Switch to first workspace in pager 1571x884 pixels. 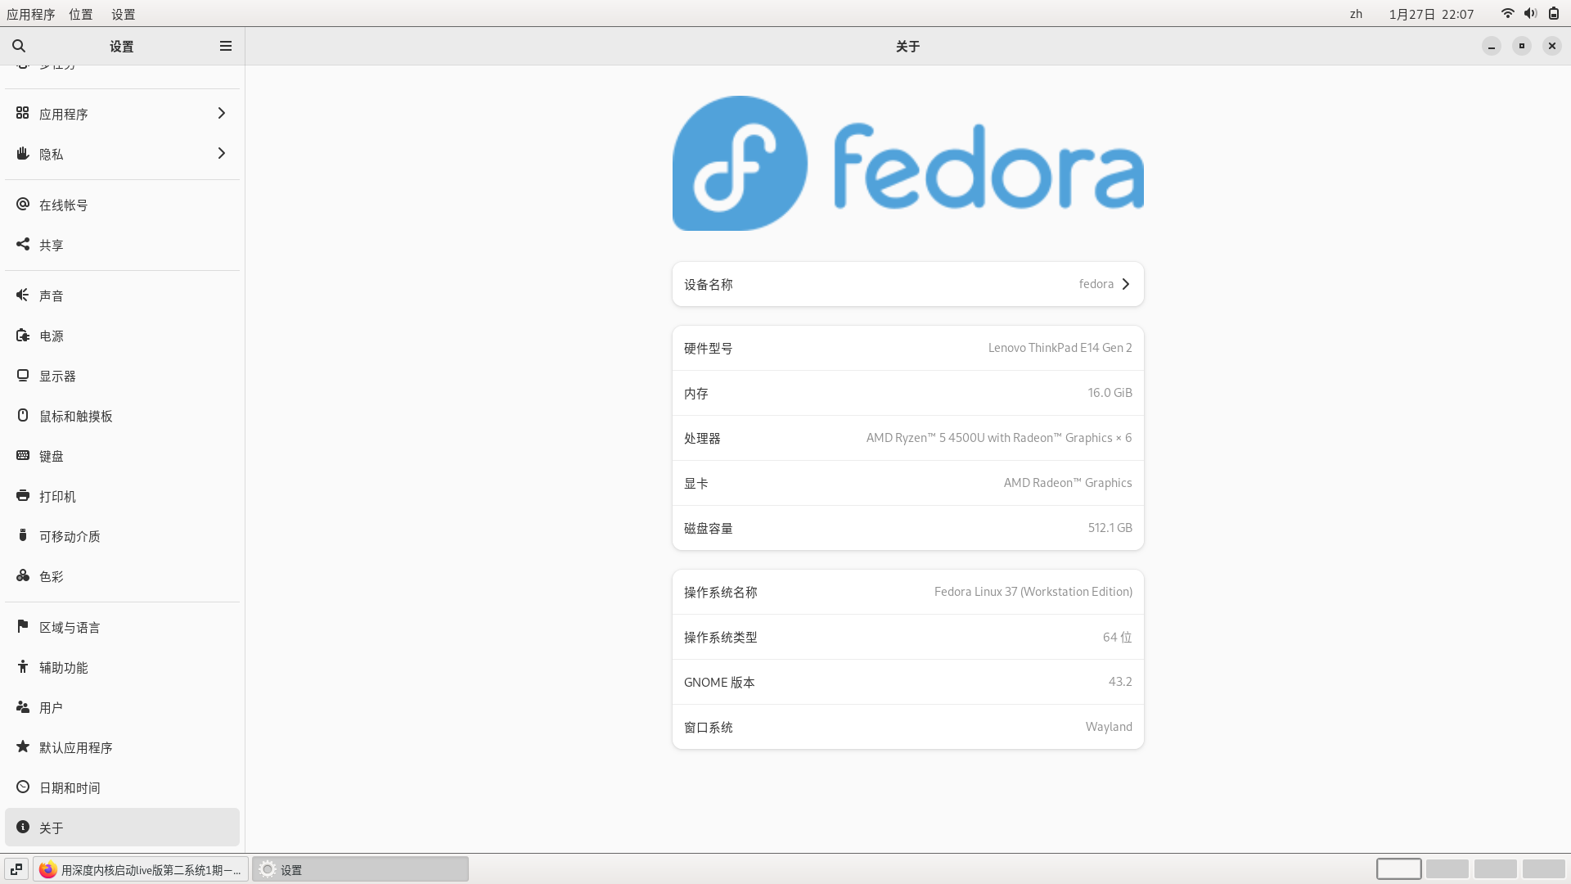pyautogui.click(x=1398, y=868)
